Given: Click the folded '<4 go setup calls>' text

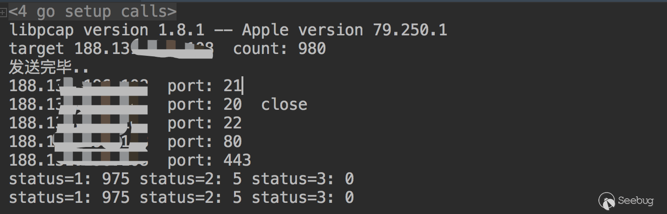Looking at the screenshot, I should click(x=92, y=11).
